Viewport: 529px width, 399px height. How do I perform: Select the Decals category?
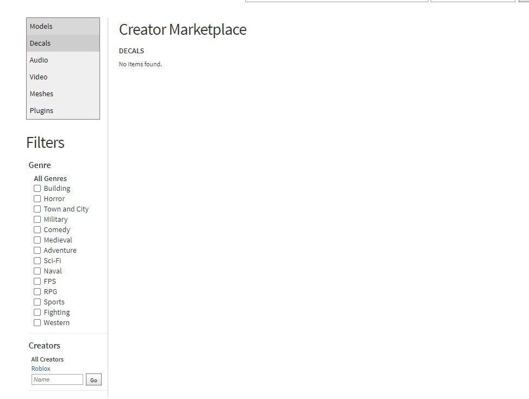39,43
